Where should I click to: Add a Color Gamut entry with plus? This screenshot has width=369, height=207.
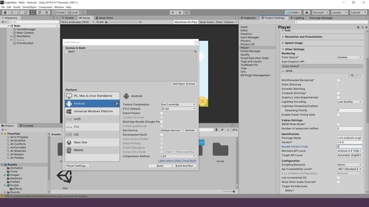pyautogui.click(x=352, y=75)
